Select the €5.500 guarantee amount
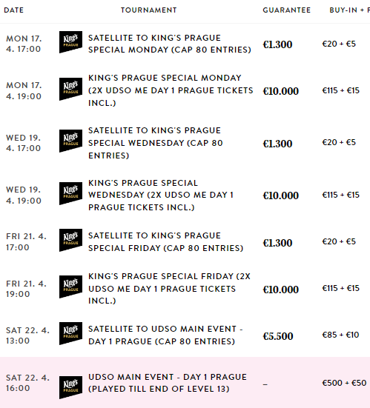The height and width of the screenshot is (408, 370). pos(278,336)
